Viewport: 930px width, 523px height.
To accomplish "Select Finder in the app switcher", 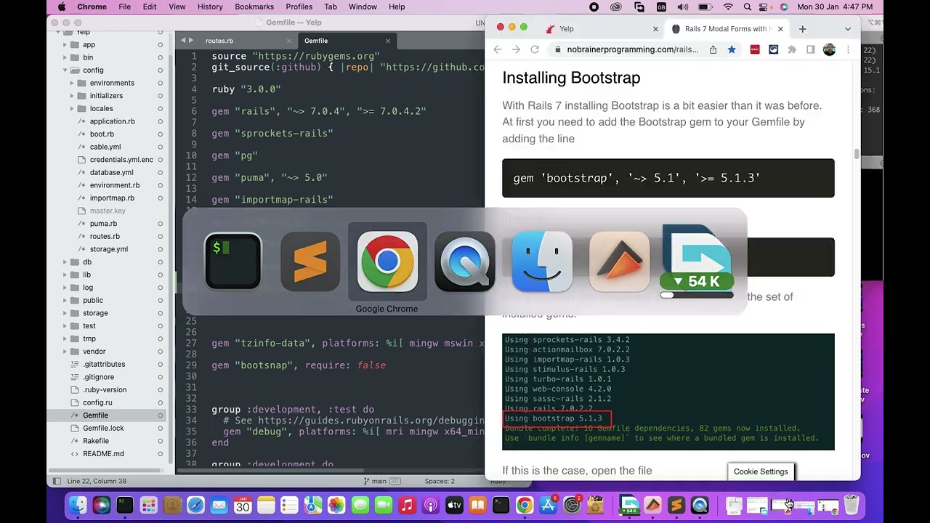I will click(x=542, y=261).
